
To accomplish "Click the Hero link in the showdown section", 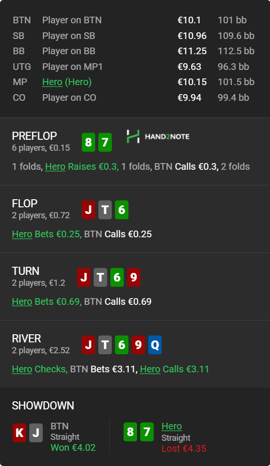I will [x=172, y=426].
